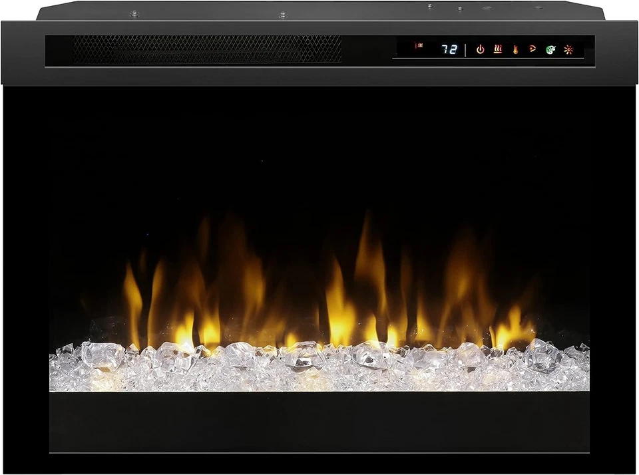Tap the leftmost indicator icon on the display

click(x=419, y=45)
